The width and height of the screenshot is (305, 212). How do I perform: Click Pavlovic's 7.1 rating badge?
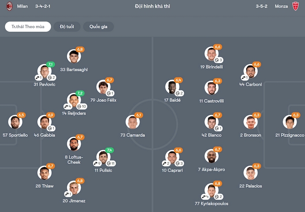tap(50, 65)
